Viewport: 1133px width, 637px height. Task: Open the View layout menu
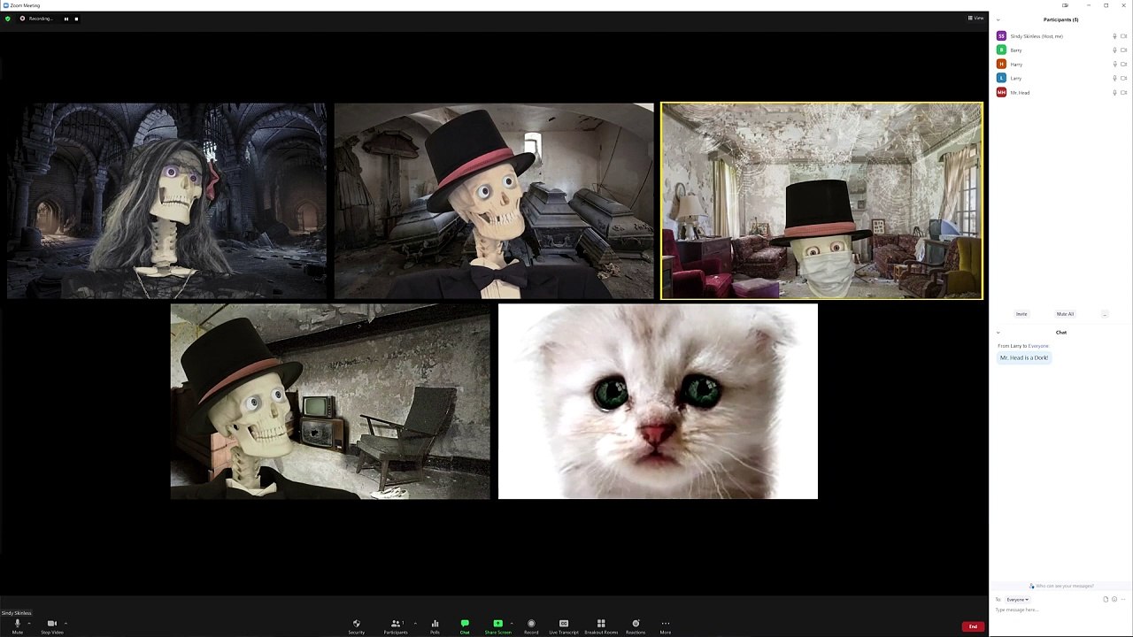(975, 18)
